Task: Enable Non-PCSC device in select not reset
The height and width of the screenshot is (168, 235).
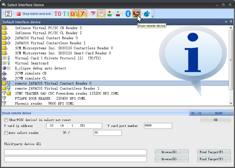Action: click(6, 120)
